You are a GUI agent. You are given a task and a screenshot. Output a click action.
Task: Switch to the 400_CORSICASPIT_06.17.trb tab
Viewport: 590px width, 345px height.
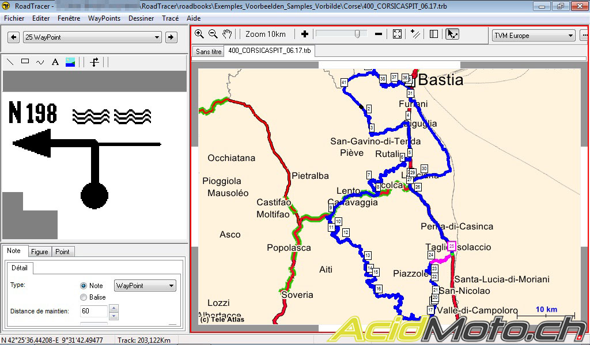coord(270,50)
